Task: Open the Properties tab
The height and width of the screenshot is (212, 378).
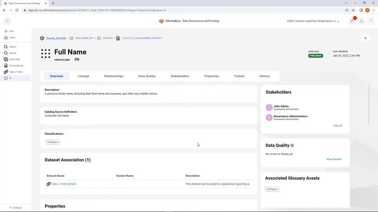Action: [211, 76]
